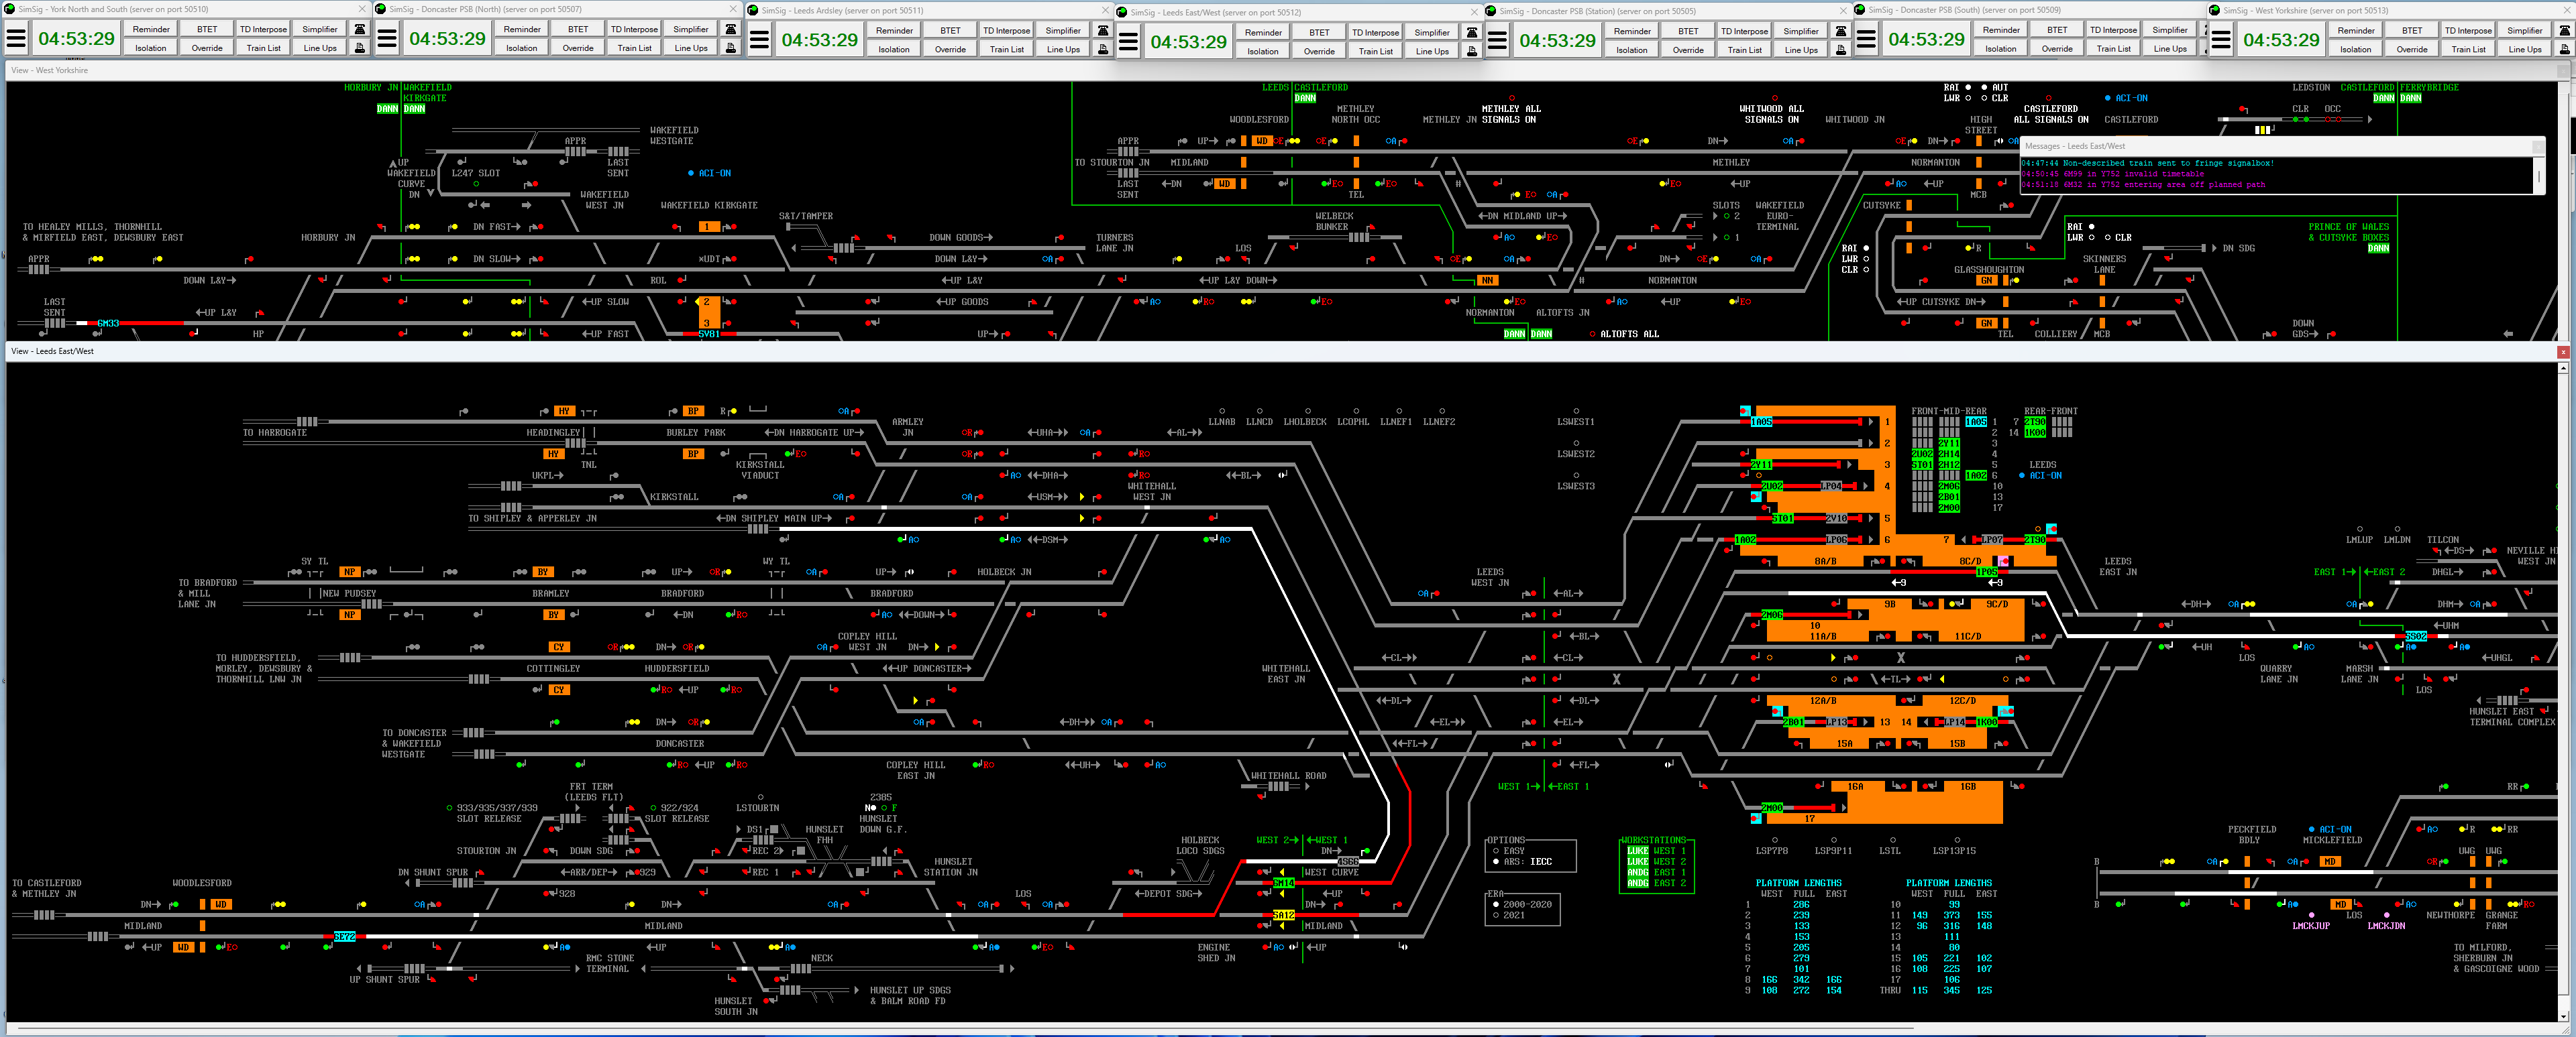Open the Doncaster PSB (South) hamburger menu
Viewport: 2576px width, 1037px height.
coord(1866,40)
